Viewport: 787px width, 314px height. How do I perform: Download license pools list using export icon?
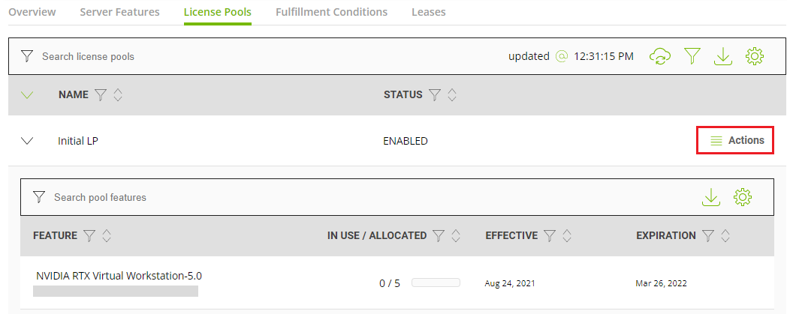pos(722,56)
